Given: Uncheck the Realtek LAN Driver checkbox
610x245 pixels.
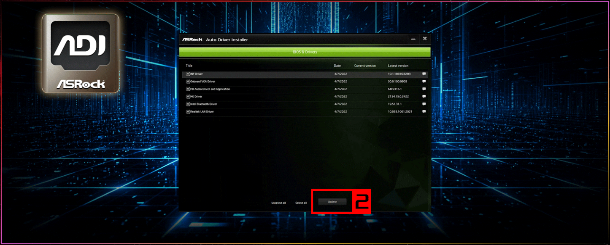Looking at the screenshot, I should [188, 111].
